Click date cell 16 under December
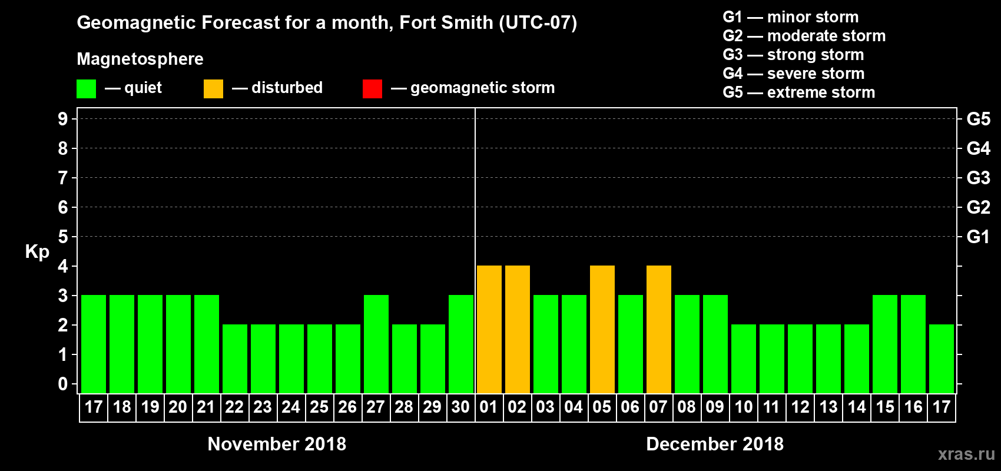The width and height of the screenshot is (1001, 471). (913, 407)
